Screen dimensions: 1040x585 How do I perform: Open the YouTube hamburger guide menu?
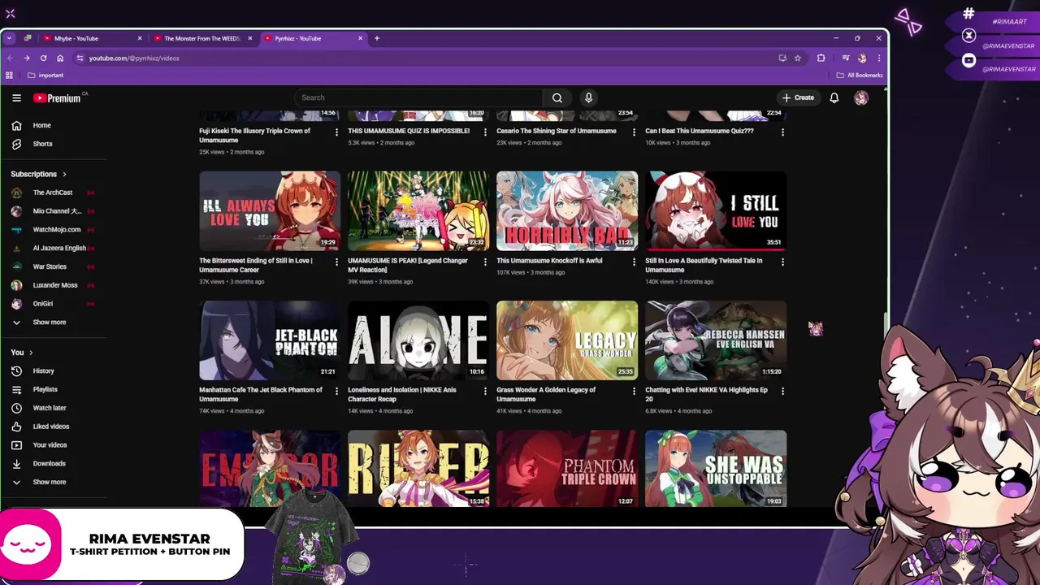(16, 97)
